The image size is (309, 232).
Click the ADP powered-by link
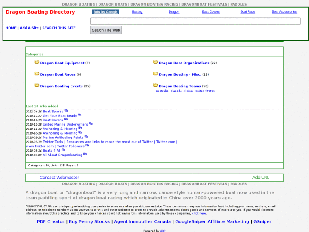click(x=163, y=231)
